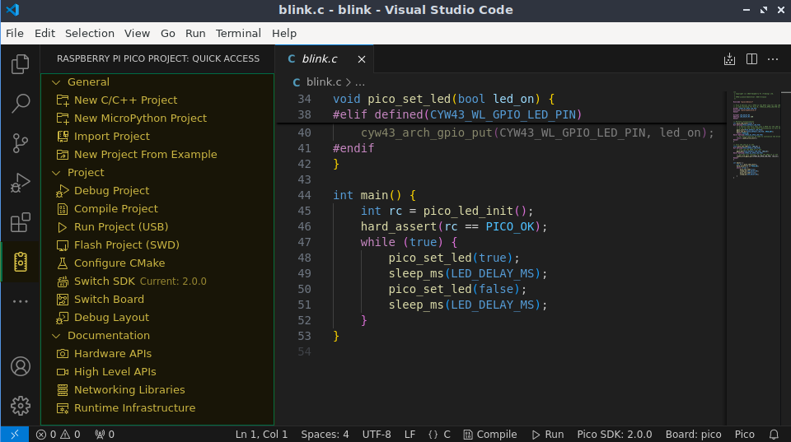Viewport: 791px width, 442px height.
Task: Collapse the Documentation section
Action: click(57, 336)
